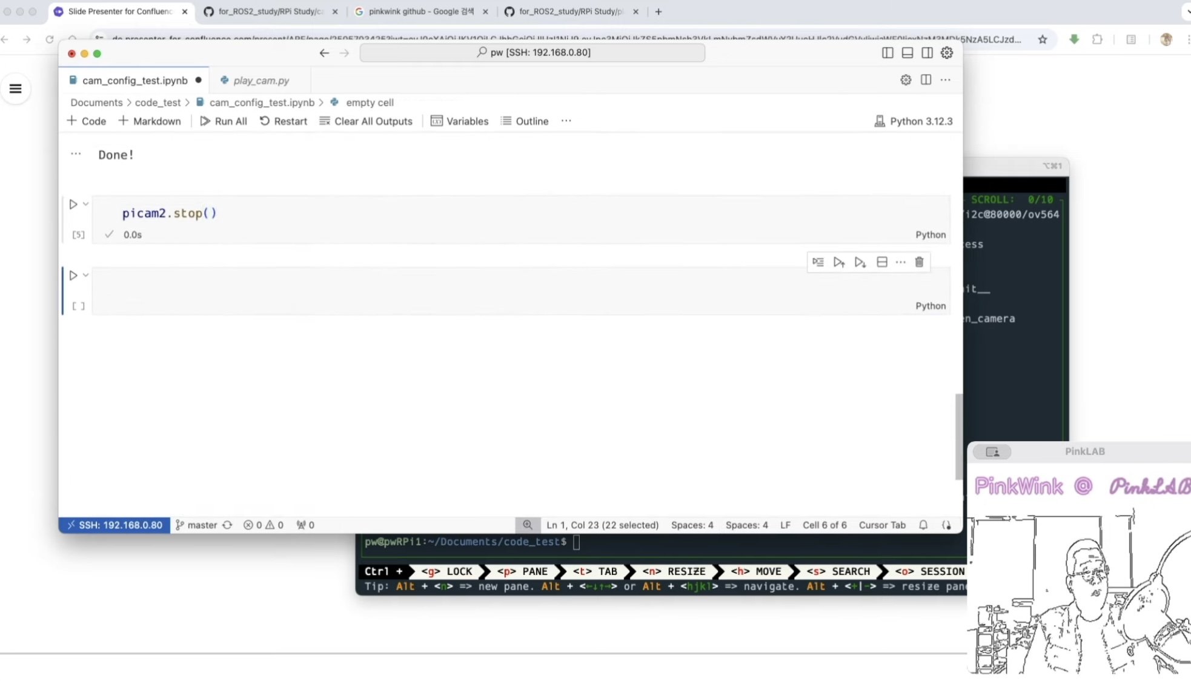Delete the empty cell with trash icon
This screenshot has height=681, width=1191.
coord(919,262)
